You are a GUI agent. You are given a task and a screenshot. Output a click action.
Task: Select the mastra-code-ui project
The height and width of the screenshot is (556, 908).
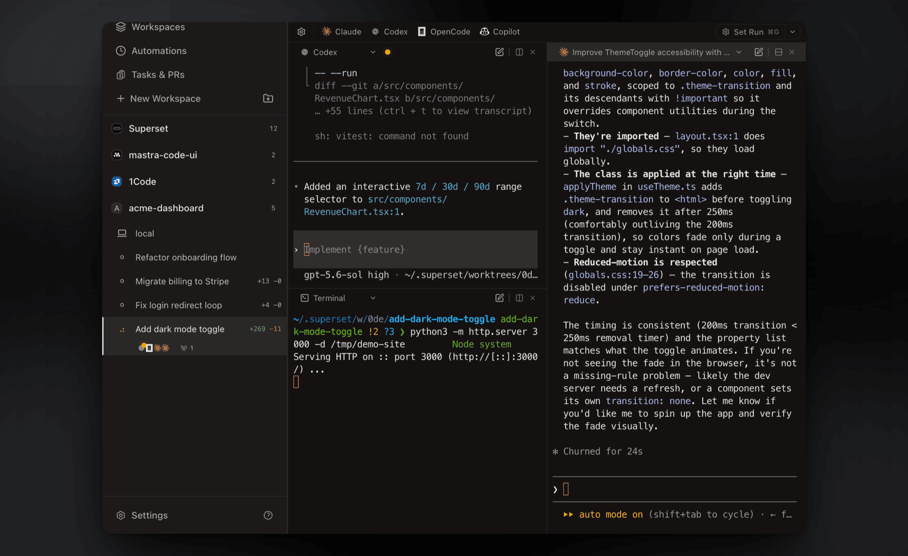[194, 155]
